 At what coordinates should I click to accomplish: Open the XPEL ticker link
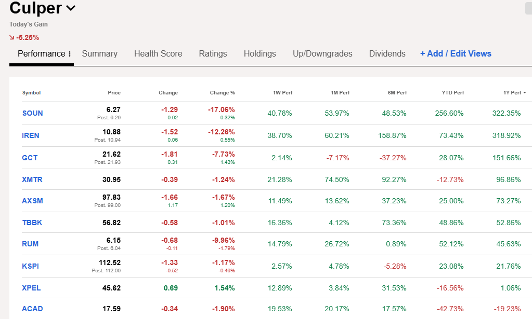31,288
